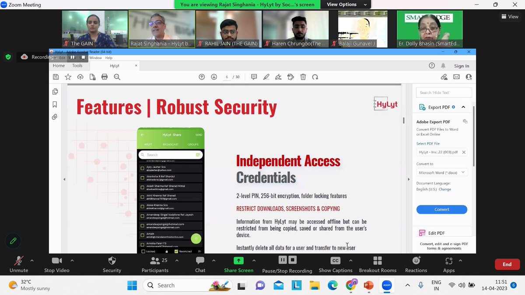Collapse the Export PDF section chevron
The width and height of the screenshot is (525, 295).
(463, 107)
